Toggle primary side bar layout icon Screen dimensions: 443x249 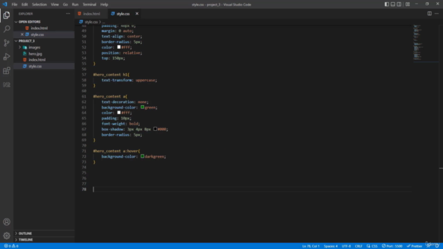click(386, 4)
